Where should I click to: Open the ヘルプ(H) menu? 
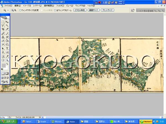coord(91,6)
